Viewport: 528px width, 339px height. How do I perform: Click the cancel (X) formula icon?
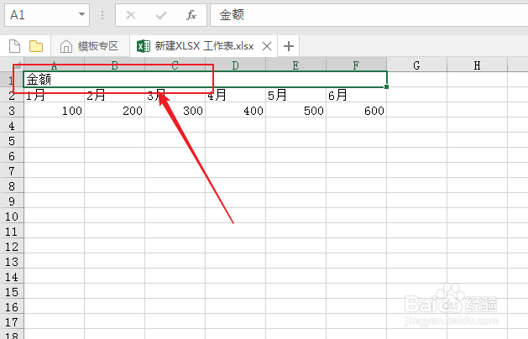[131, 15]
